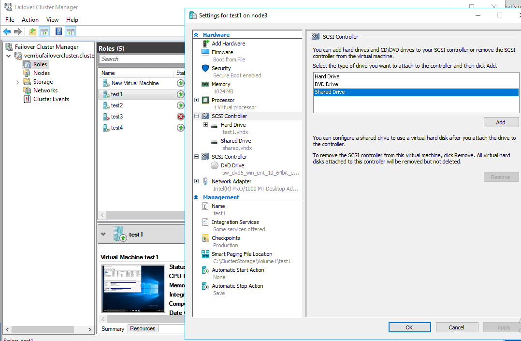Viewport: 521px width, 341px height.
Task: Select the Firmware icon
Action: point(205,52)
